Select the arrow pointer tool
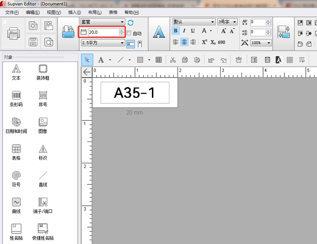The height and width of the screenshot is (244, 317). point(87,60)
